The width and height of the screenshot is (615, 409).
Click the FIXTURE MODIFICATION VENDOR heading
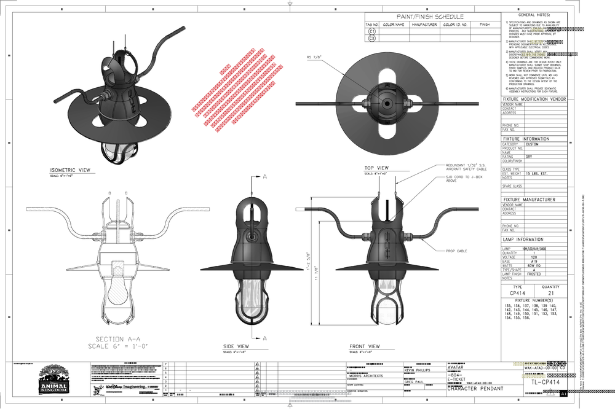(534, 99)
